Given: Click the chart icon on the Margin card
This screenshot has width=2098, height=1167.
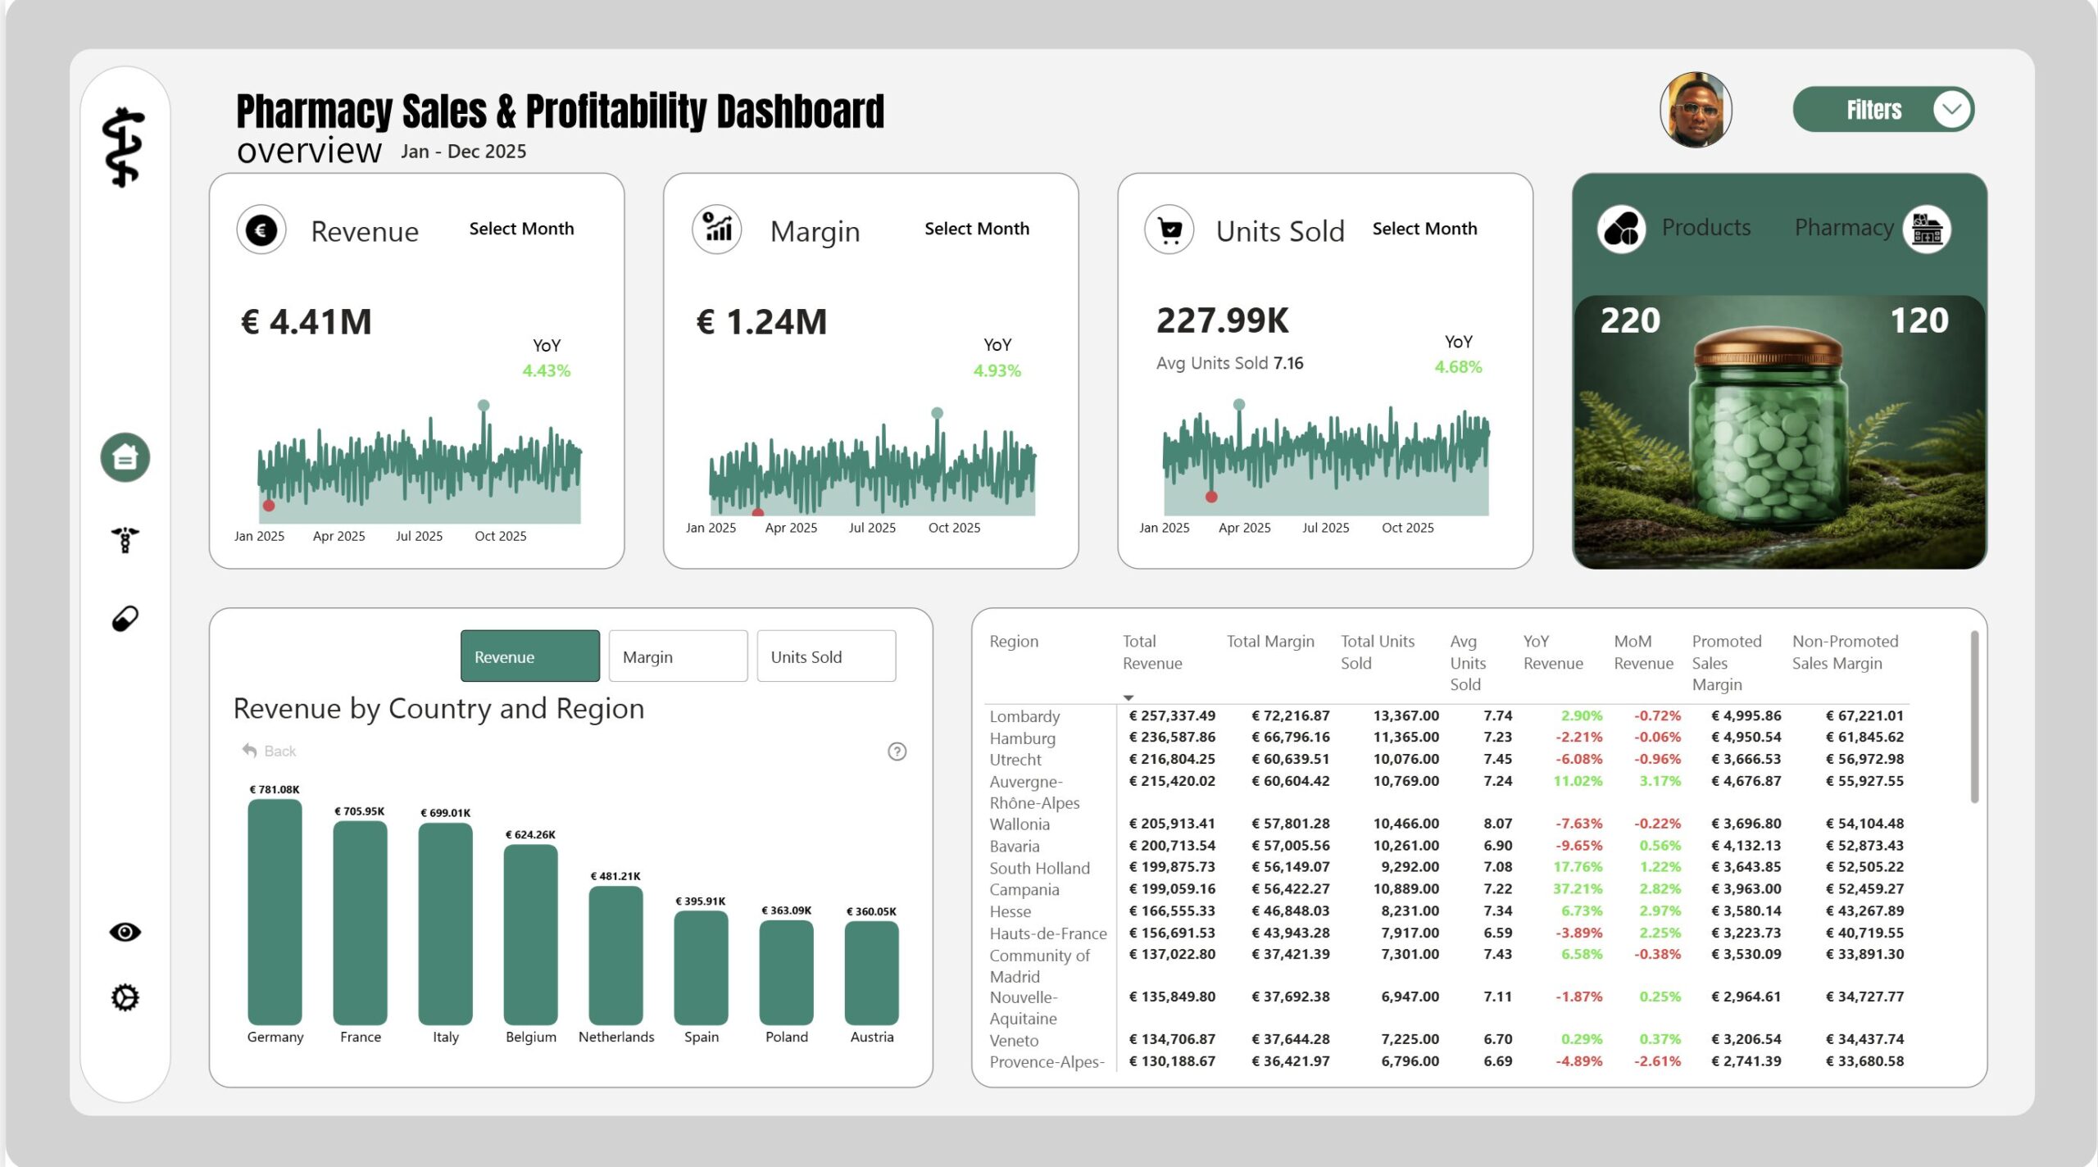Looking at the screenshot, I should pyautogui.click(x=716, y=230).
